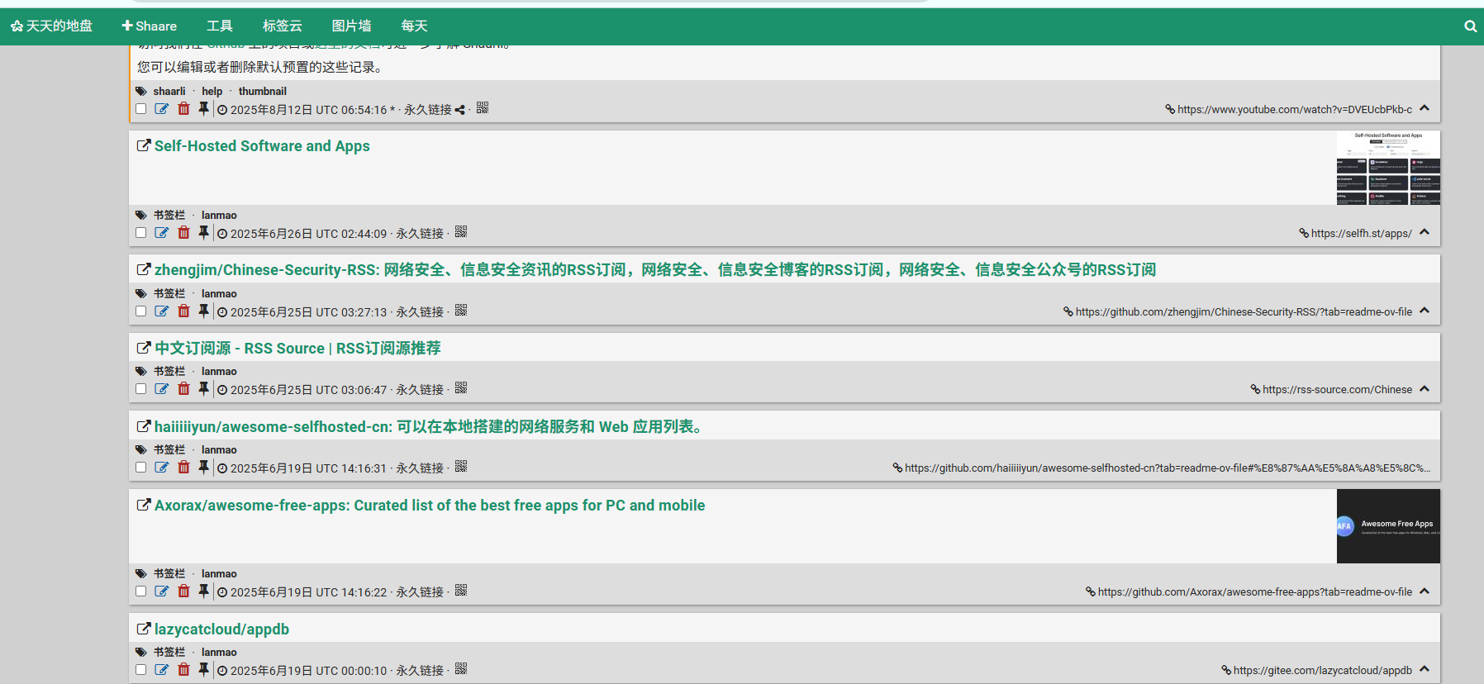Pin the Self-Hosted Software and Apps bookmark
Screen dimensions: 1484x684
click(203, 233)
